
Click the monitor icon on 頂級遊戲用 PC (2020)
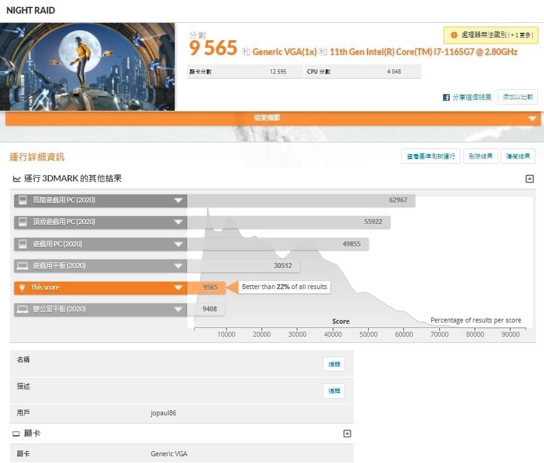[22, 222]
